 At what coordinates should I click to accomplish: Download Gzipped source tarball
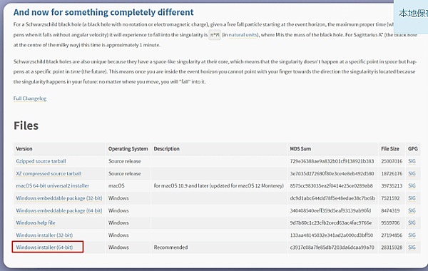click(41, 161)
